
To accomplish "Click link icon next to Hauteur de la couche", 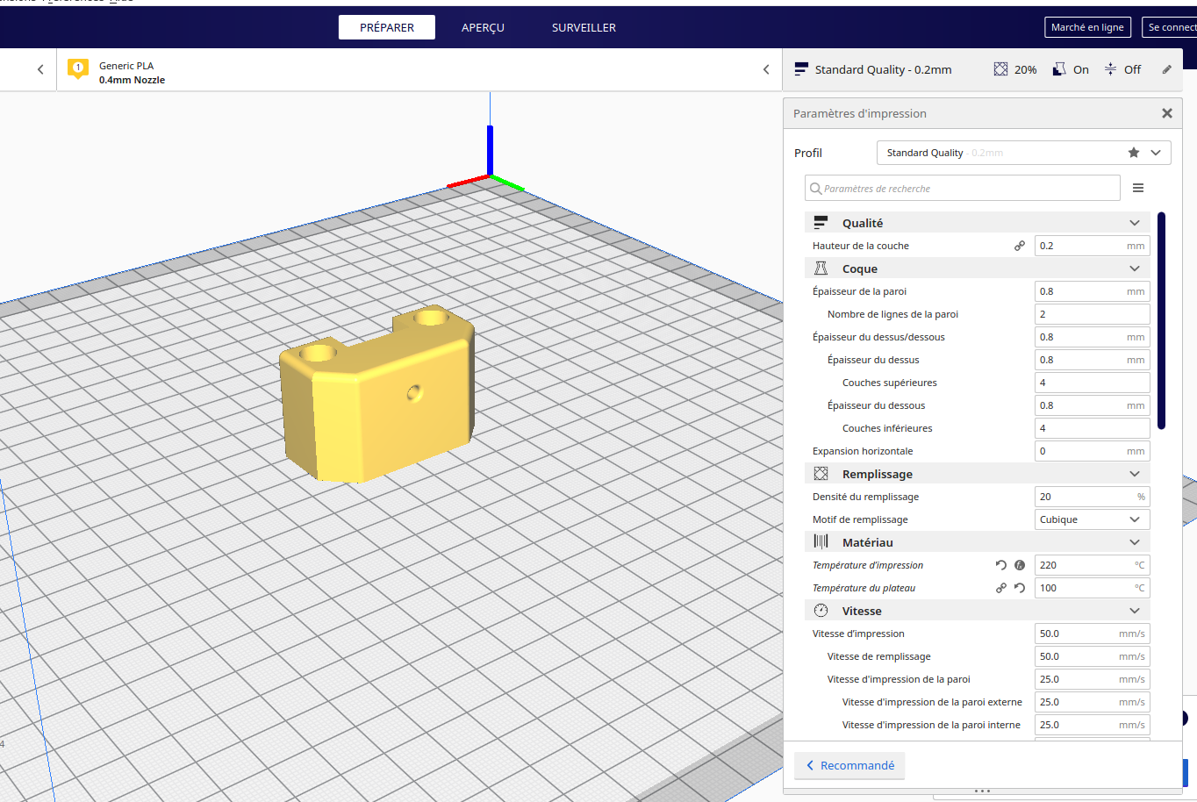I will pos(1020,246).
